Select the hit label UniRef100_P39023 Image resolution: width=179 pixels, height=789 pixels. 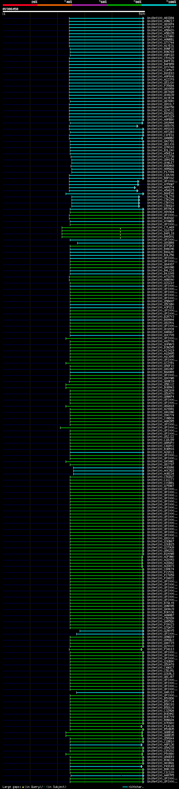point(161,624)
